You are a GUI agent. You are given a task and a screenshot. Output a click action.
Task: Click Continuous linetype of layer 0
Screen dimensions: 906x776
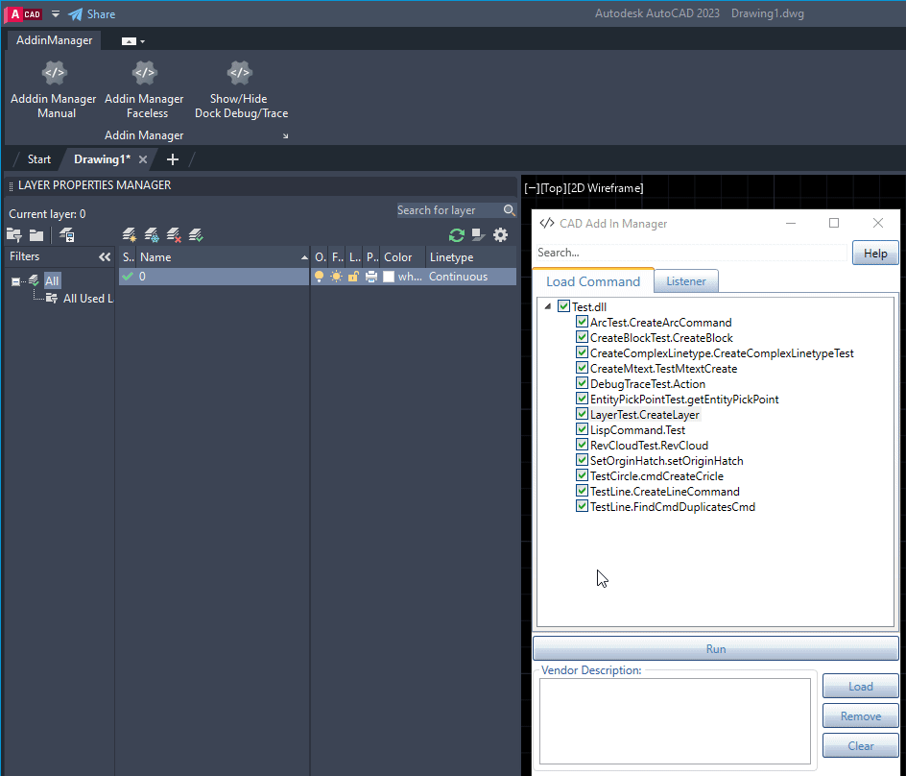click(458, 277)
